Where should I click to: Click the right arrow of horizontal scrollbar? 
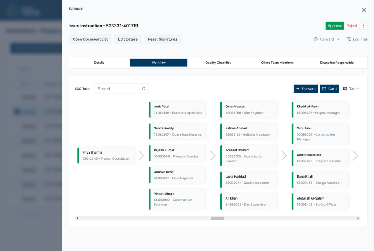point(358,218)
